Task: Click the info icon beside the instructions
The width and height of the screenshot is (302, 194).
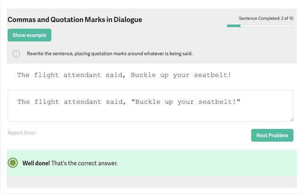Action: coord(17,54)
